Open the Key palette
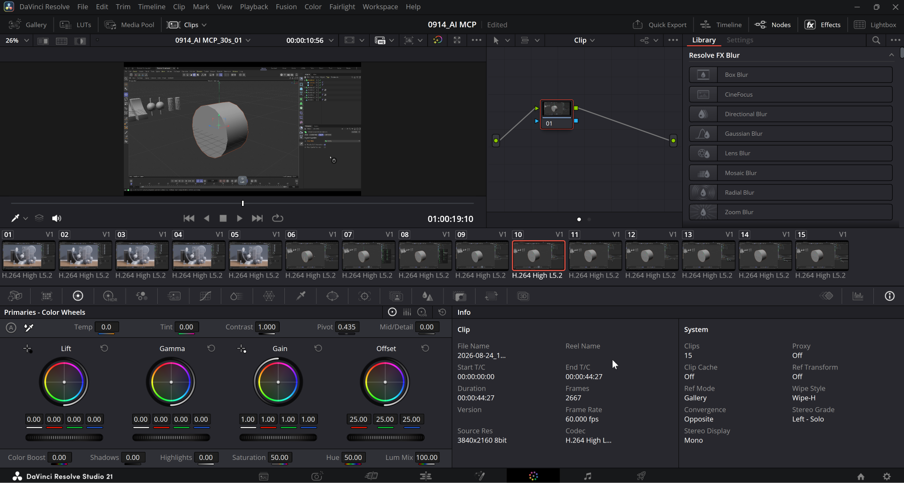 460,296
